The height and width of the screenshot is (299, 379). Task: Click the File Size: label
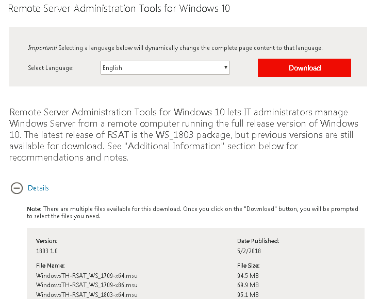tap(248, 266)
